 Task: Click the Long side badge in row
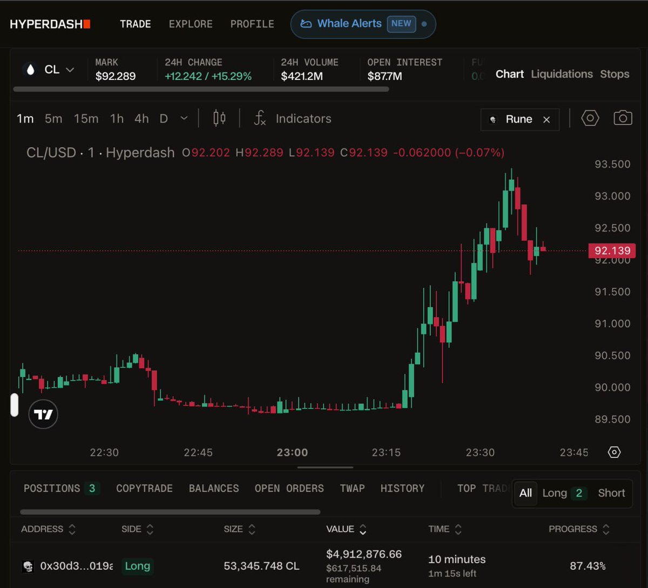tap(137, 566)
